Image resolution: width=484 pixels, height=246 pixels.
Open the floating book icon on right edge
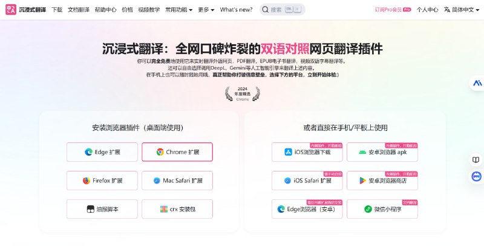point(477,160)
